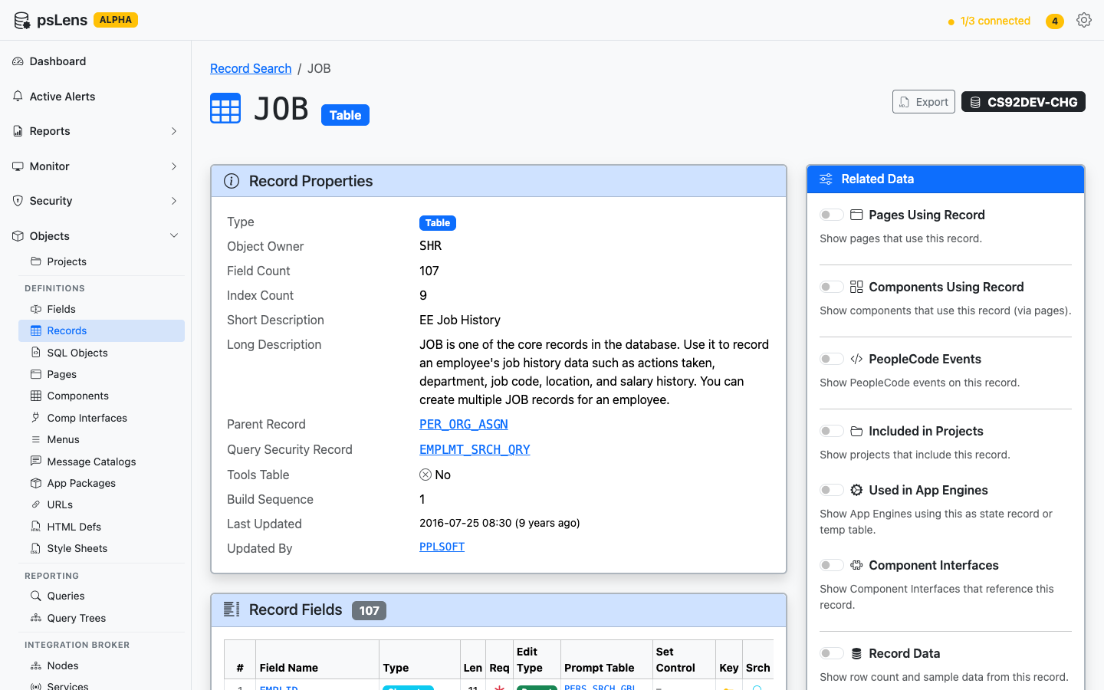
Task: Click the App Packages box icon
Action: coord(36,483)
